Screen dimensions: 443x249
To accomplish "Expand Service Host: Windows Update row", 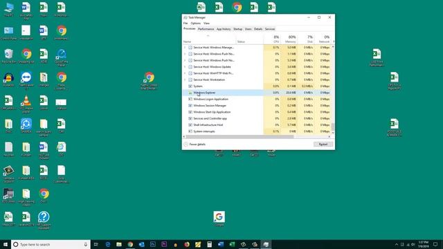I will coord(185,67).
